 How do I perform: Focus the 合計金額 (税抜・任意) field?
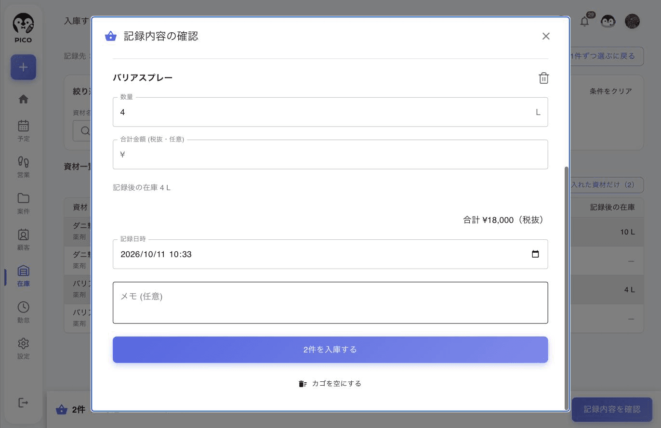[x=330, y=155]
